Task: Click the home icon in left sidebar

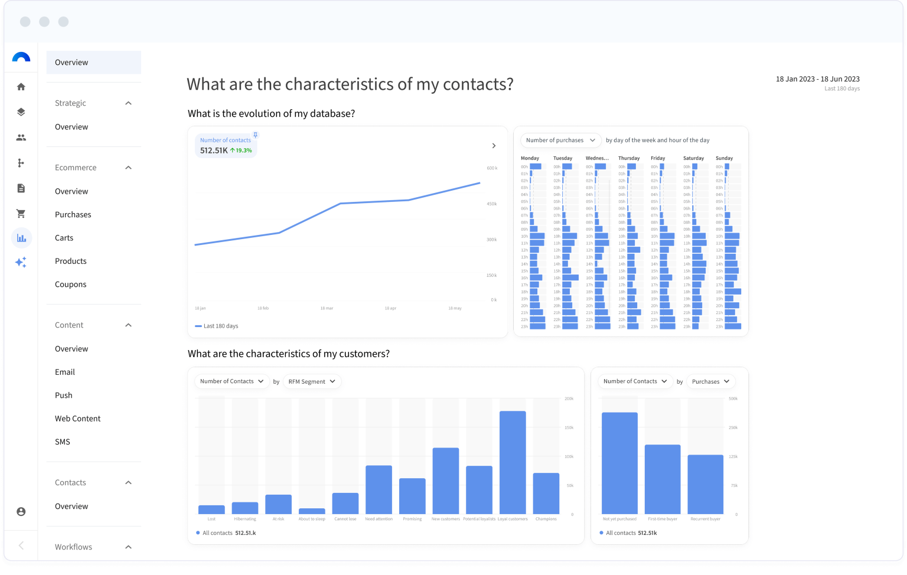Action: tap(21, 87)
